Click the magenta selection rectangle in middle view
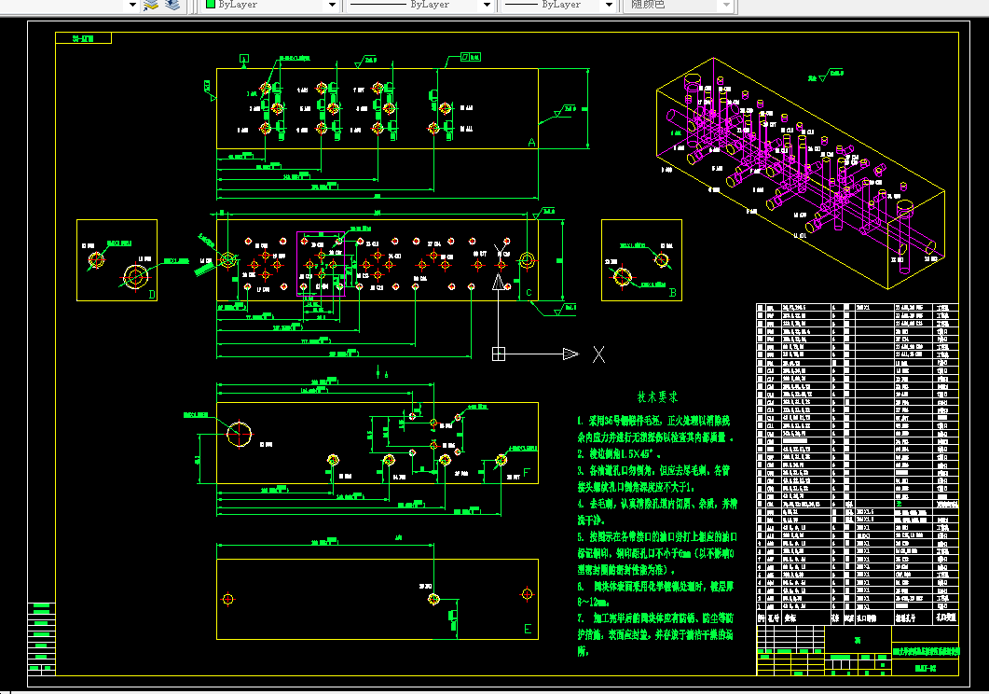Viewport: 989px width, 694px height. click(x=321, y=263)
